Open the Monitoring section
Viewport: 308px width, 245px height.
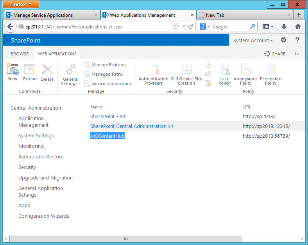(x=31, y=146)
